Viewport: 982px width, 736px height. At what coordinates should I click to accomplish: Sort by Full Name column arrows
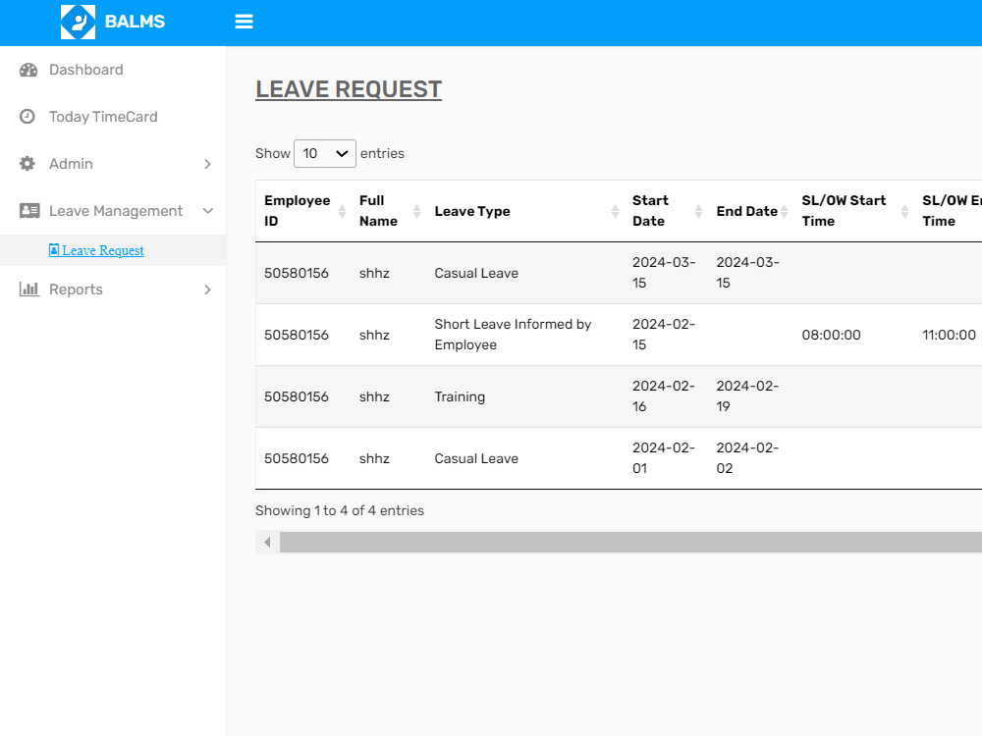click(x=416, y=211)
